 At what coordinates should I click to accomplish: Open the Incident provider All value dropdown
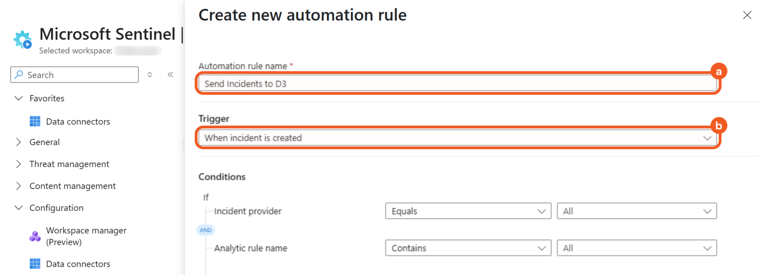(636, 211)
